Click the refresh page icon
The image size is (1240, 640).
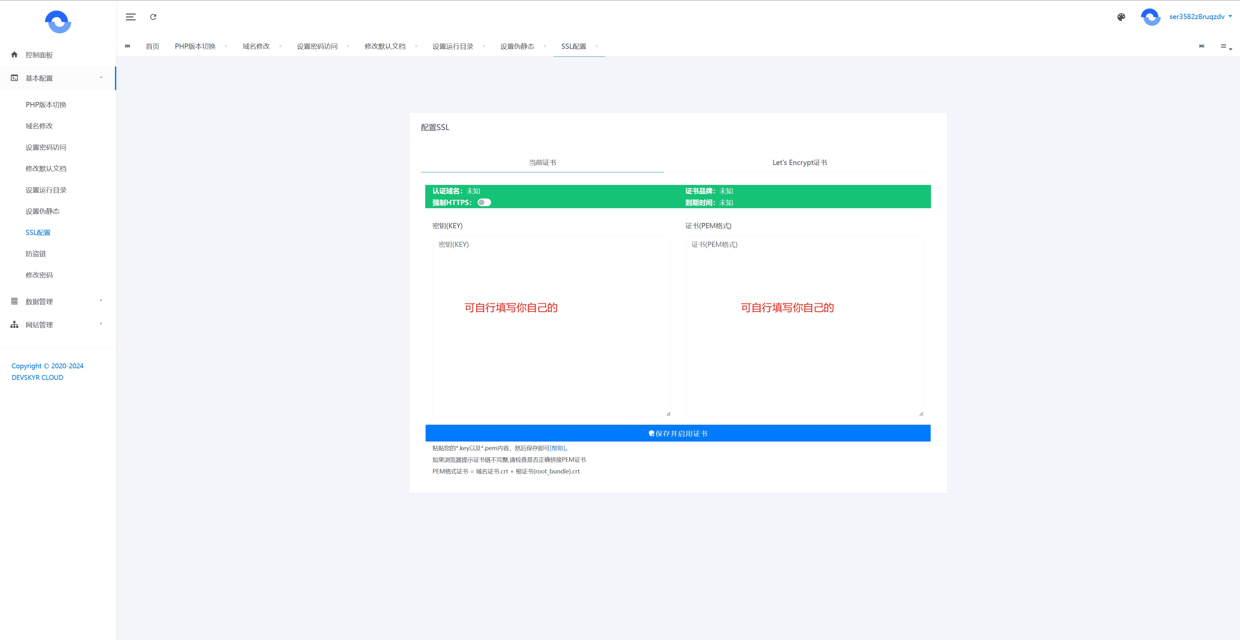[x=153, y=17]
